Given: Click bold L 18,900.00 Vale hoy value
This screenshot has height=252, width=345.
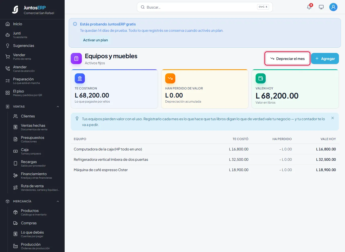Looking at the screenshot, I should point(326,170).
